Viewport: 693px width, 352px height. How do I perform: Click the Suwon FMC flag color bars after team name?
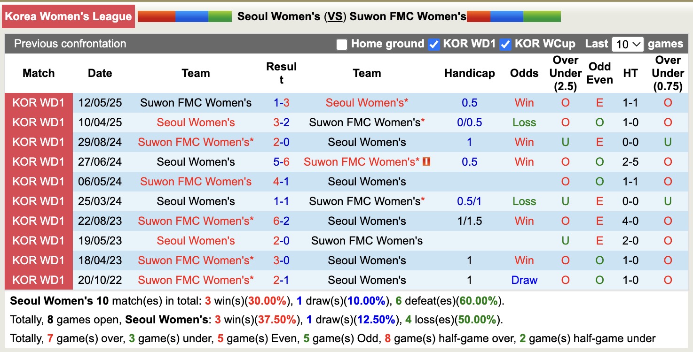point(515,15)
